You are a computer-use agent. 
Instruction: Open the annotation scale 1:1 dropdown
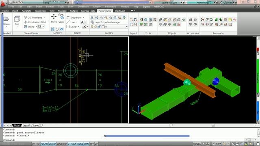point(218,144)
